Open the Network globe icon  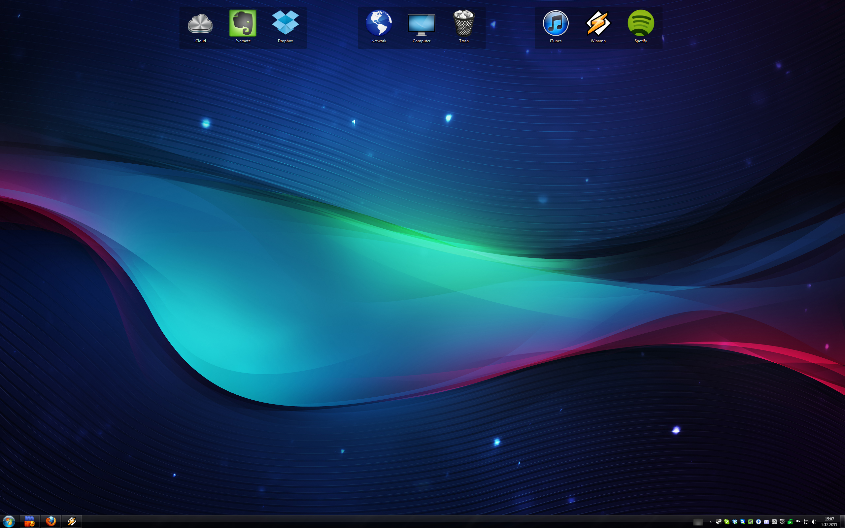coord(379,23)
